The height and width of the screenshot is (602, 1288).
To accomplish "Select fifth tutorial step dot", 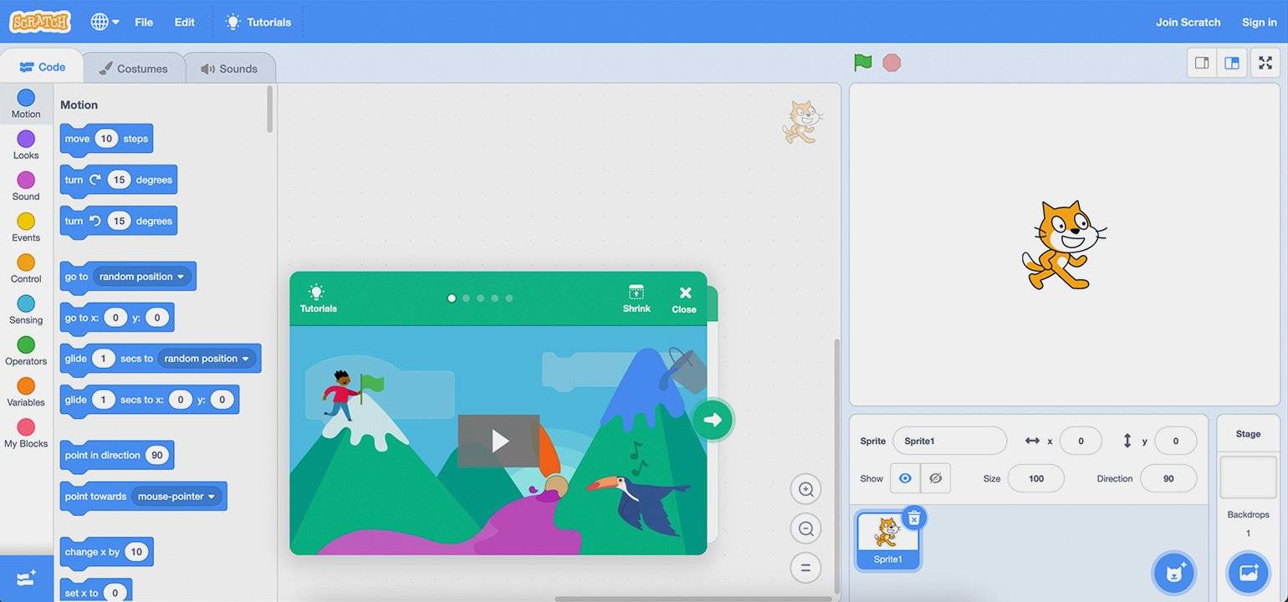I will tap(509, 298).
